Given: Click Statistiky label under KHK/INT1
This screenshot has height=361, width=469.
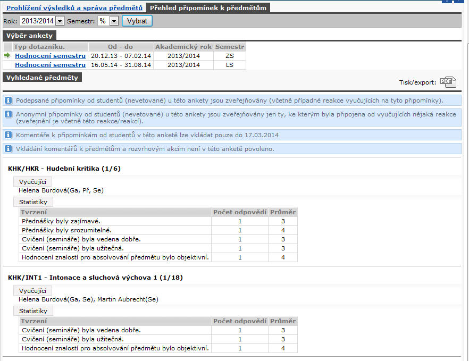Looking at the screenshot, I should click(33, 311).
